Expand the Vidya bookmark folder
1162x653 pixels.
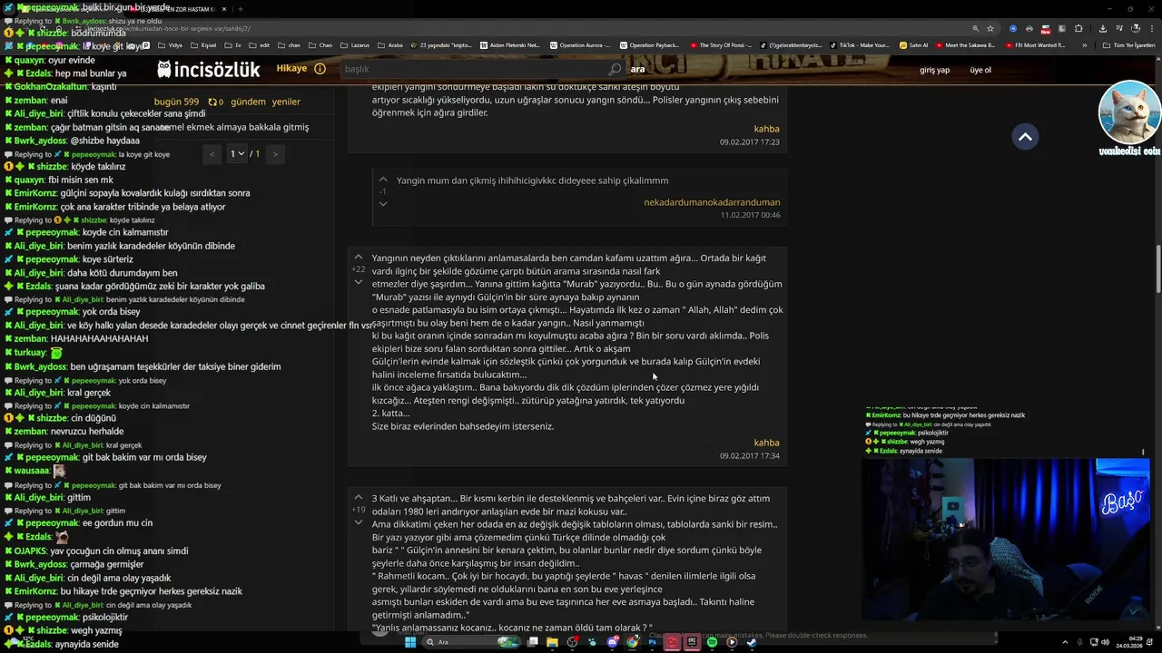[x=170, y=44]
